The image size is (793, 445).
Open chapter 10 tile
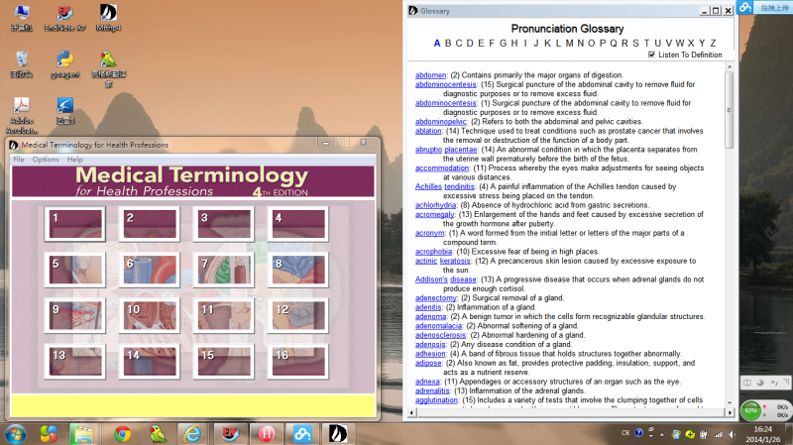[150, 315]
